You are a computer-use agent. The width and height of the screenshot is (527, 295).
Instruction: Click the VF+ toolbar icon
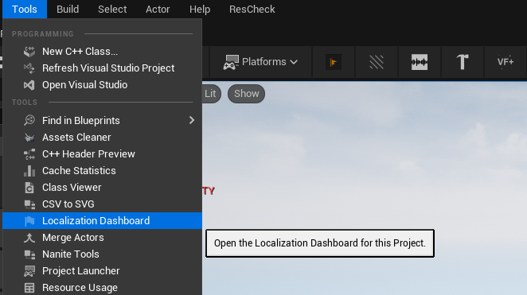pos(506,62)
